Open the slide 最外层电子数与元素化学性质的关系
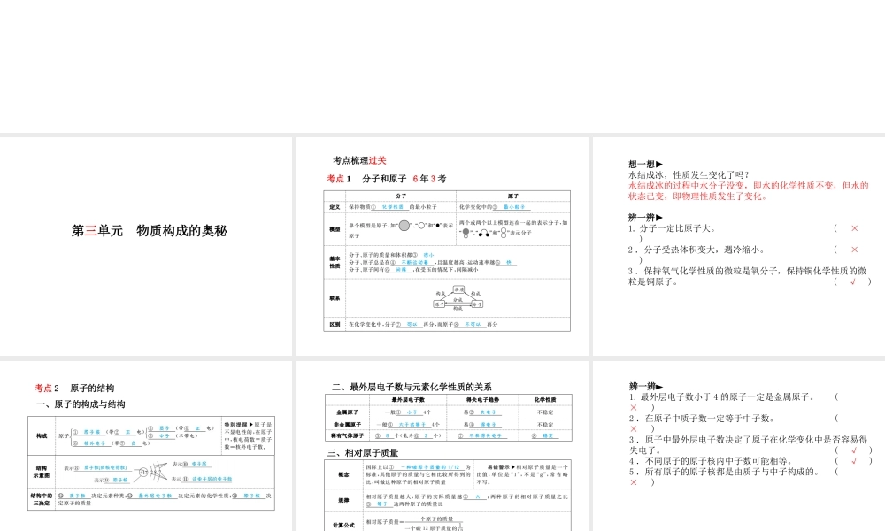 [x=442, y=446]
